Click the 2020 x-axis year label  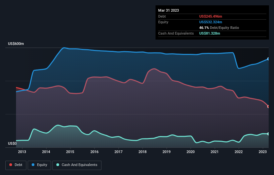pos(191,152)
